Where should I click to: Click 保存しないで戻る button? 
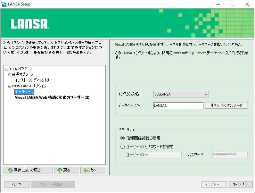point(28,170)
